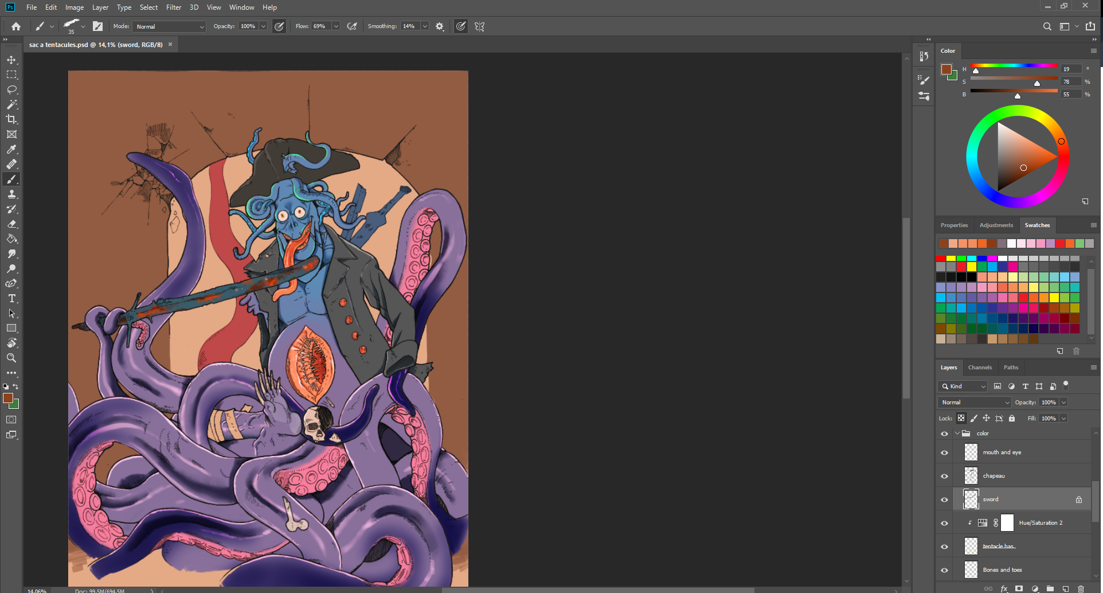The height and width of the screenshot is (593, 1103).
Task: Switch to the Adjustments tab
Action: pyautogui.click(x=996, y=225)
